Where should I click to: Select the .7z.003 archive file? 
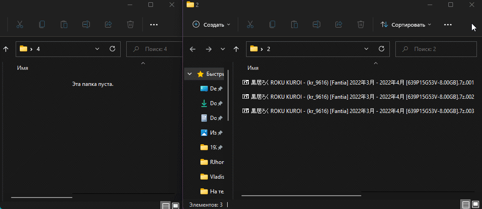click(x=358, y=111)
